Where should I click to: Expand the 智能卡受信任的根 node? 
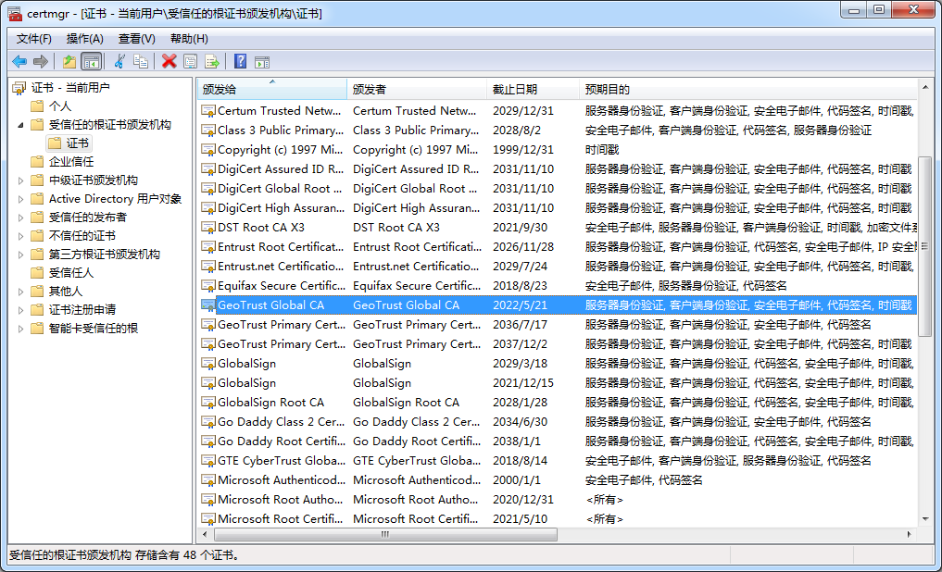[21, 329]
